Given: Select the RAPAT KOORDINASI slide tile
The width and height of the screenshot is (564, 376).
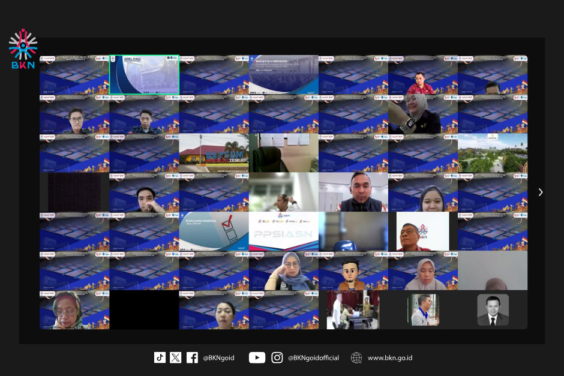Looking at the screenshot, I should [283, 75].
